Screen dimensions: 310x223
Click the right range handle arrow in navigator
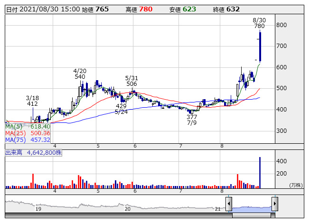[x=275, y=204]
